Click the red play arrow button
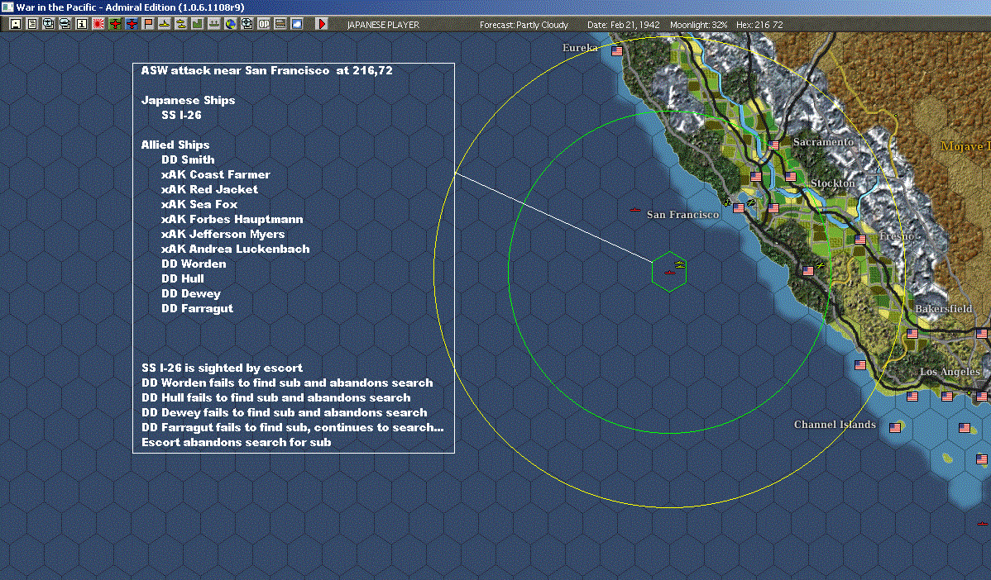The height and width of the screenshot is (580, 991). point(322,24)
